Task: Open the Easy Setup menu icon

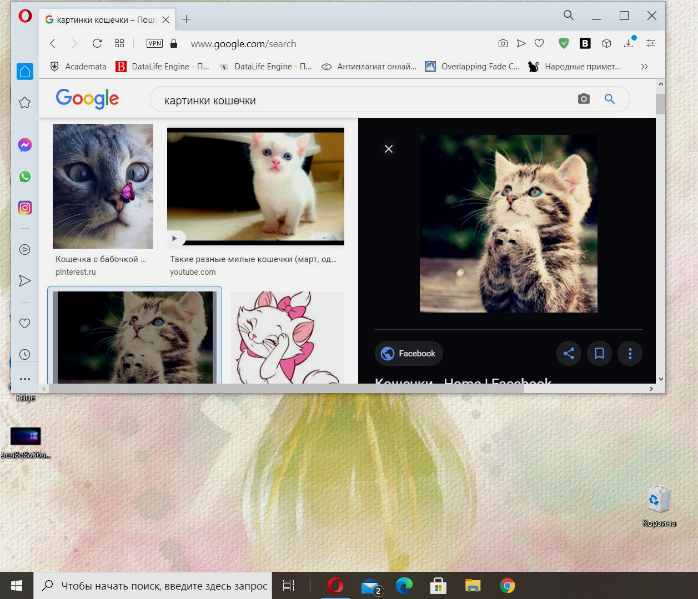Action: point(651,43)
